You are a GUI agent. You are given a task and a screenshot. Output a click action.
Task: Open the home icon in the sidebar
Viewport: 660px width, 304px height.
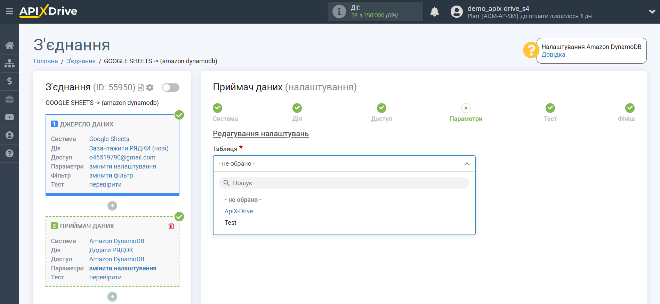tap(9, 45)
